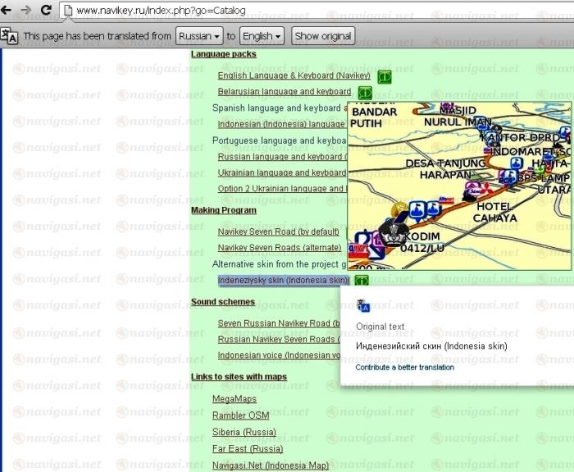Image resolution: width=574 pixels, height=472 pixels.
Task: Open the MegaMaps link
Action: (235, 399)
